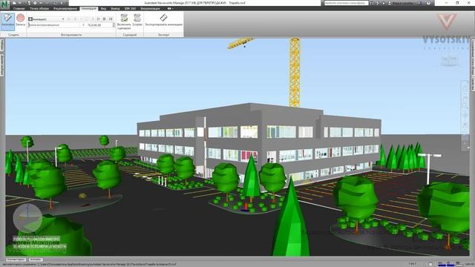Click the ViewCube in the scene corner
The width and height of the screenshot is (475, 267).
point(449,59)
